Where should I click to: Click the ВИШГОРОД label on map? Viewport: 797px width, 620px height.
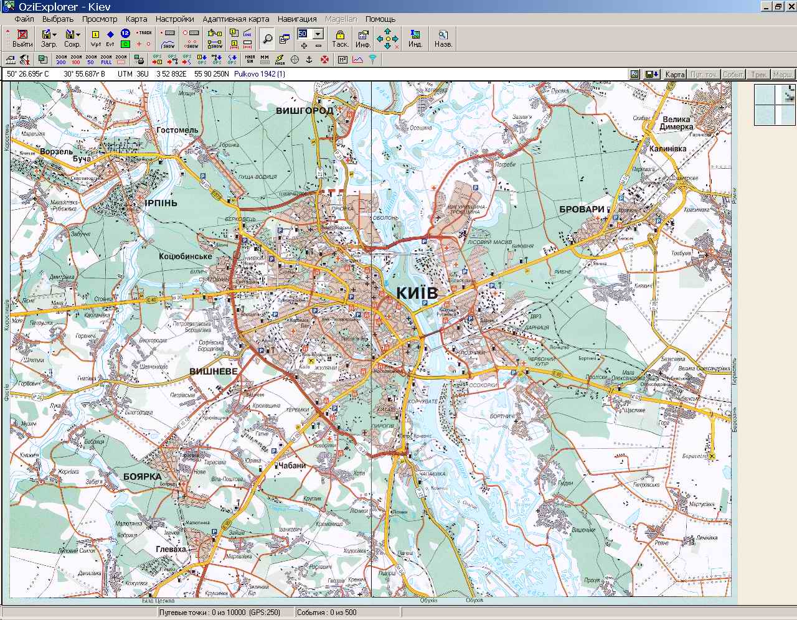click(304, 110)
